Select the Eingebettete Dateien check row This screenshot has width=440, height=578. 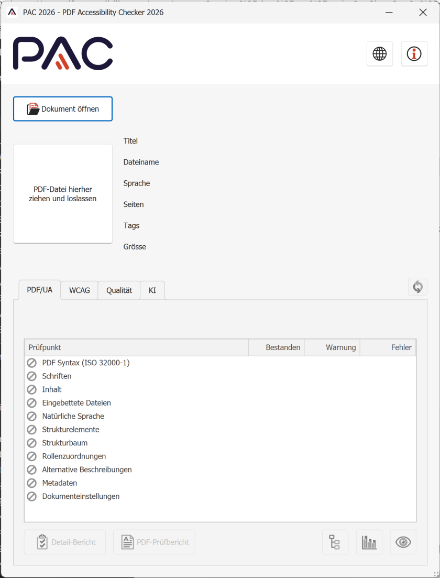pos(76,402)
